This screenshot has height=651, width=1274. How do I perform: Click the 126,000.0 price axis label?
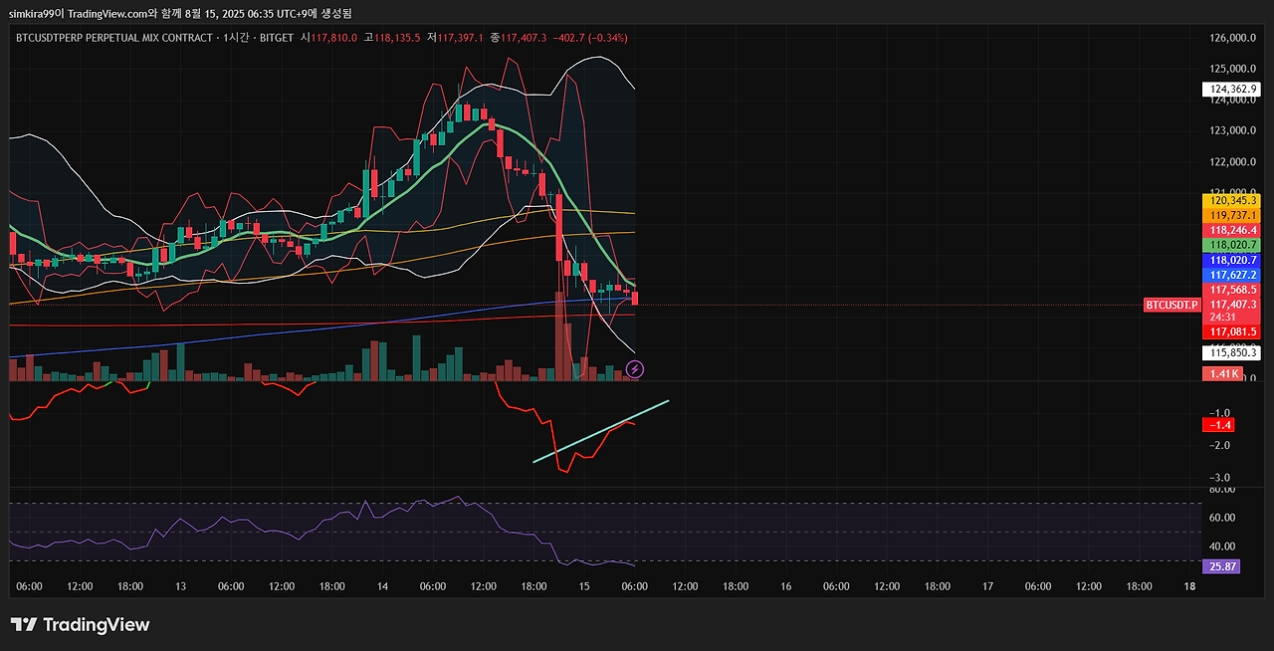click(1232, 38)
